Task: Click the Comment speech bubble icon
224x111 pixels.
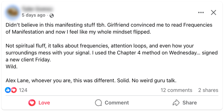Action: 98,103
